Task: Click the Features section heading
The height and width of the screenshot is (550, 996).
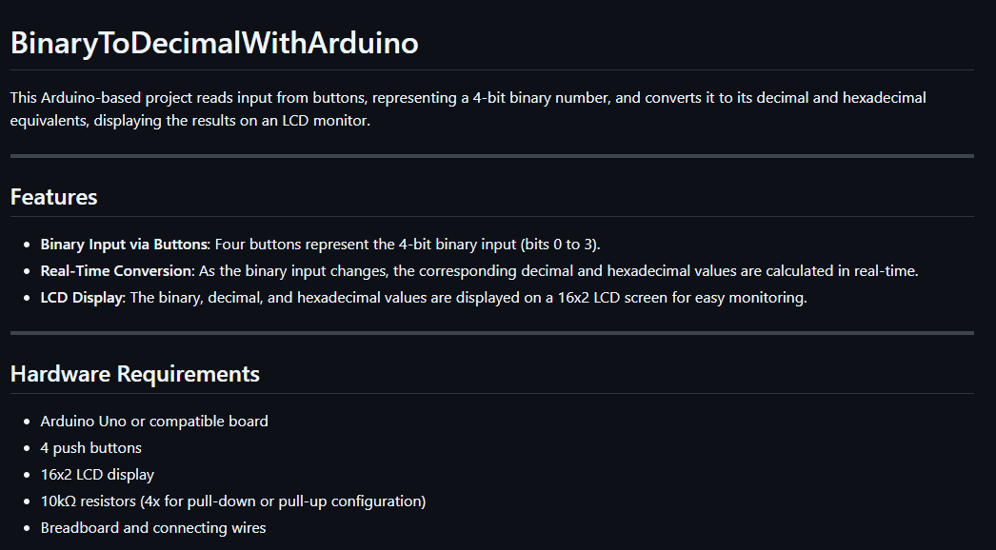Action: [54, 197]
